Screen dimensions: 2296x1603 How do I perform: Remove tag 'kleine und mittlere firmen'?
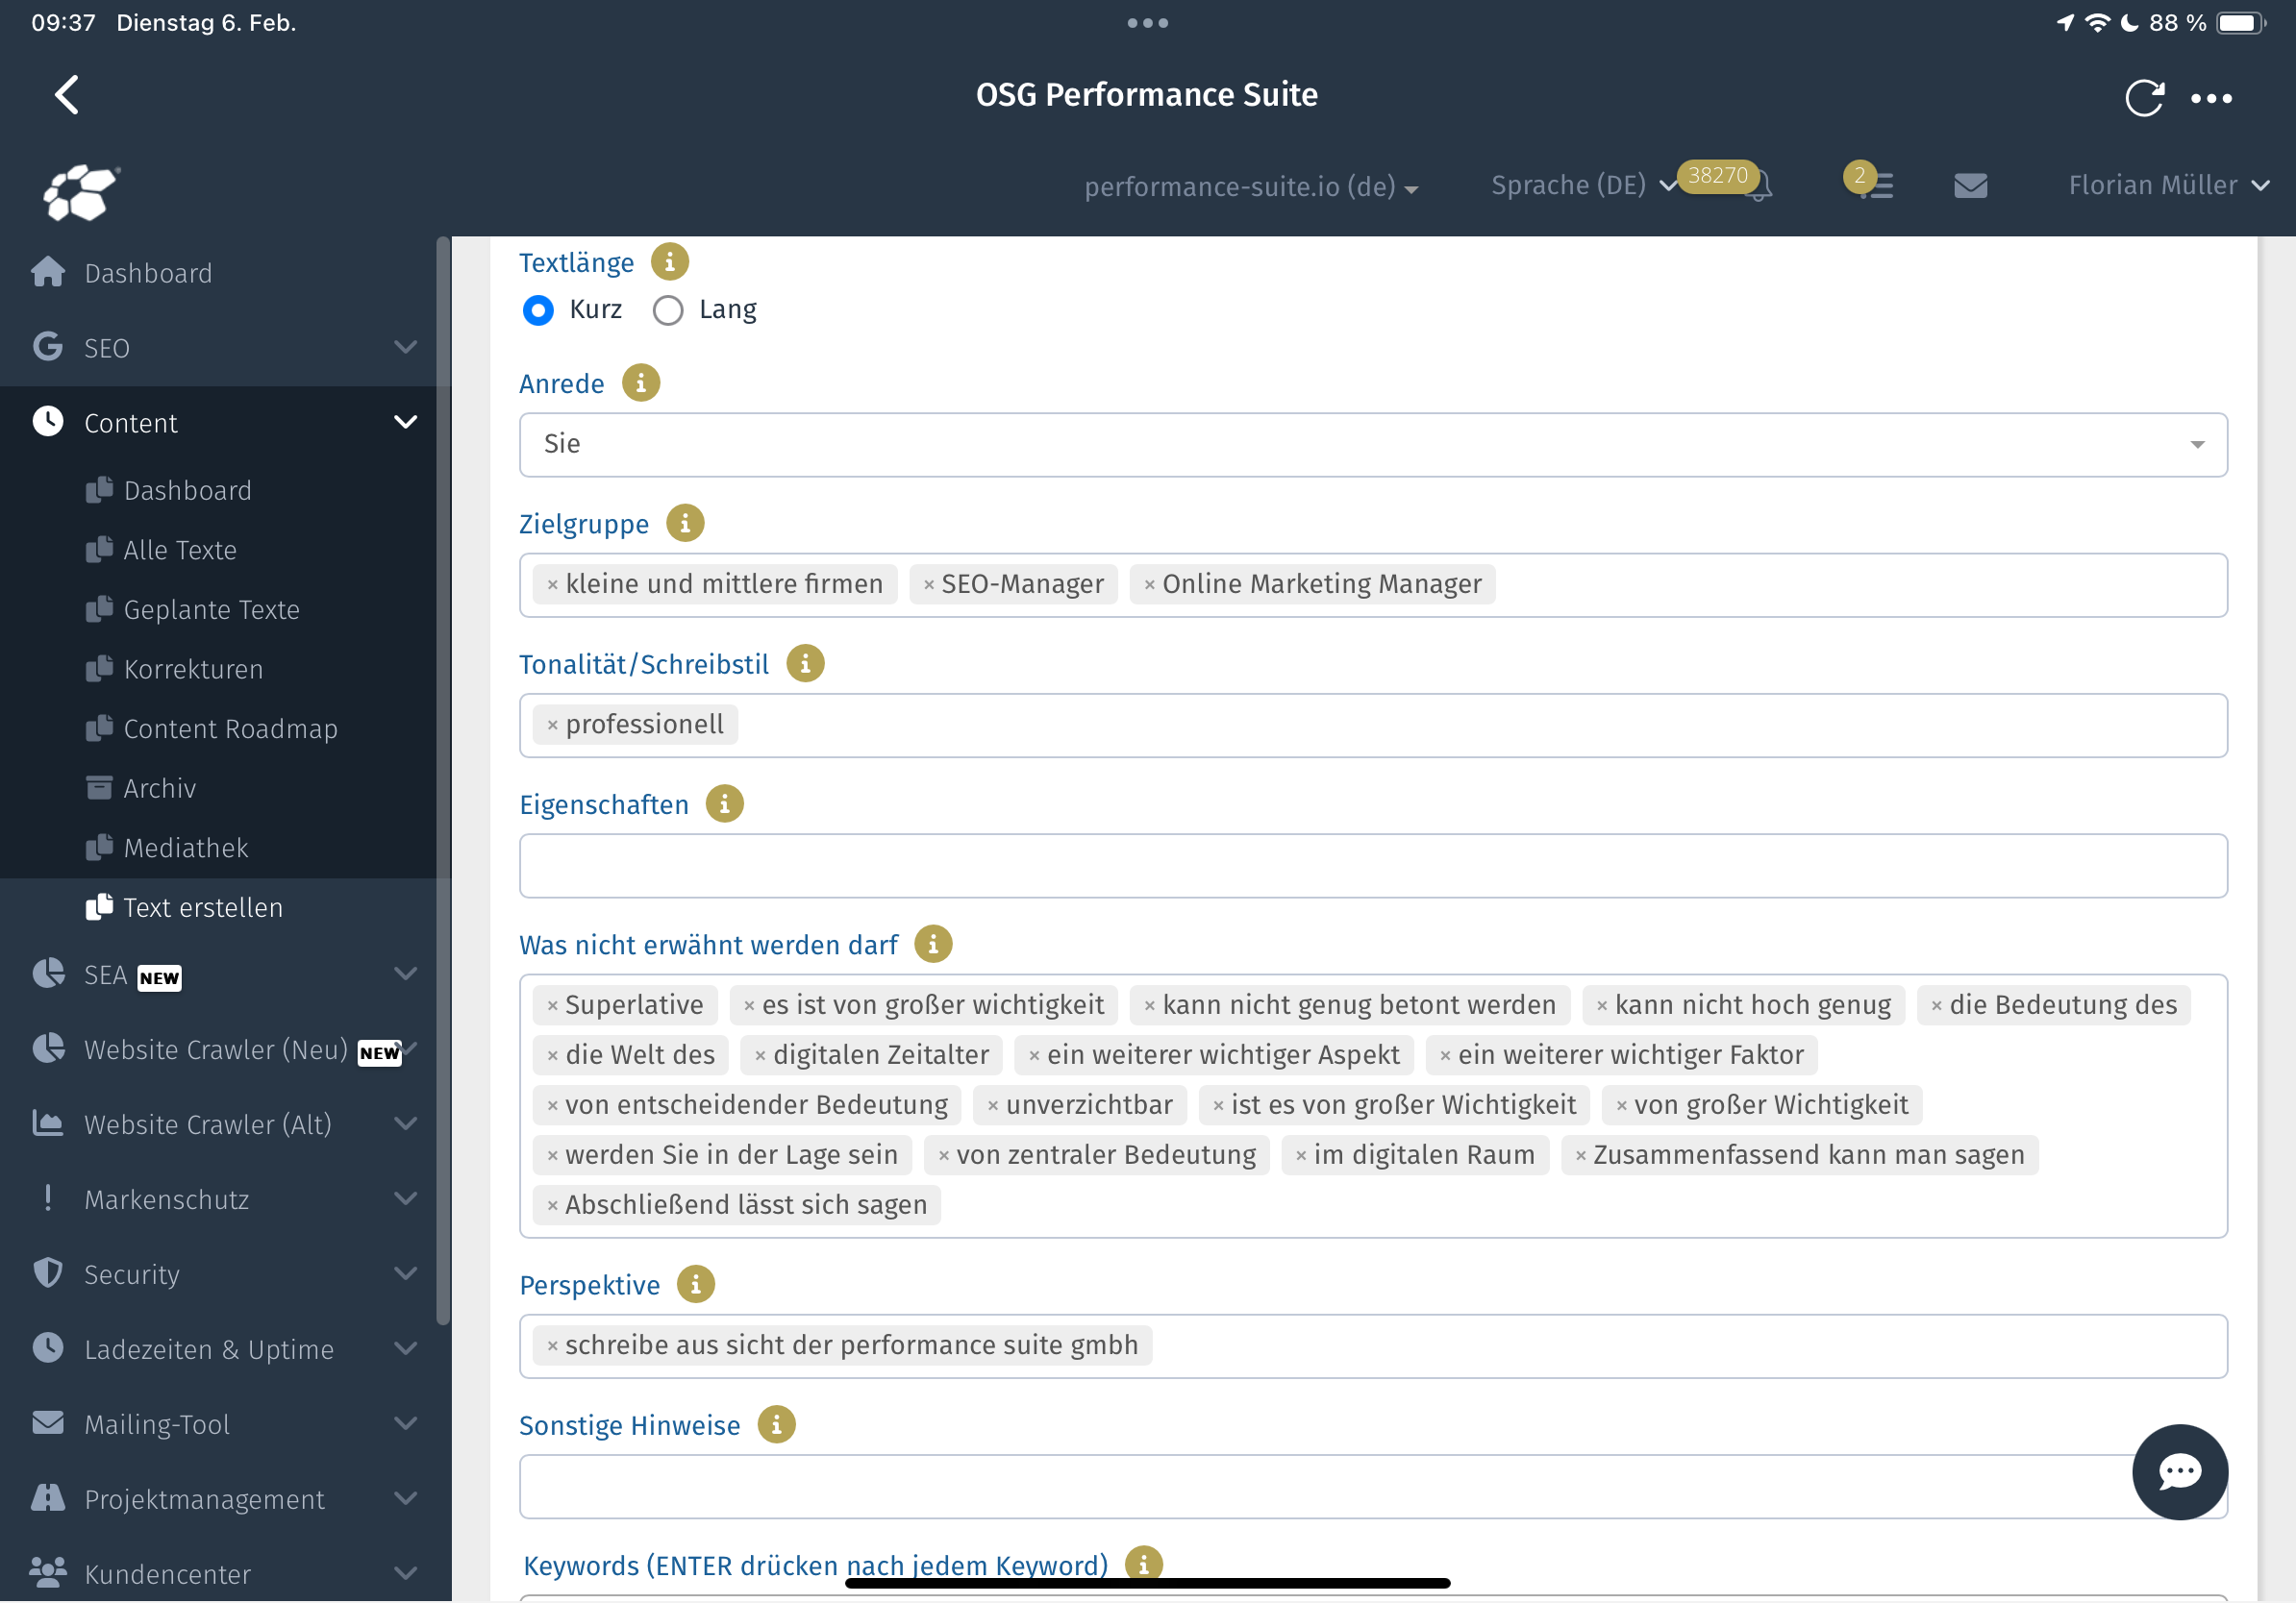tap(552, 584)
